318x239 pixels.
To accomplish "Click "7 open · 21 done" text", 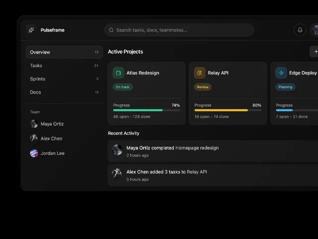I will click(292, 117).
